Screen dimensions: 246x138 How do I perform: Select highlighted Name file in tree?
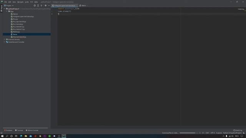point(27,34)
